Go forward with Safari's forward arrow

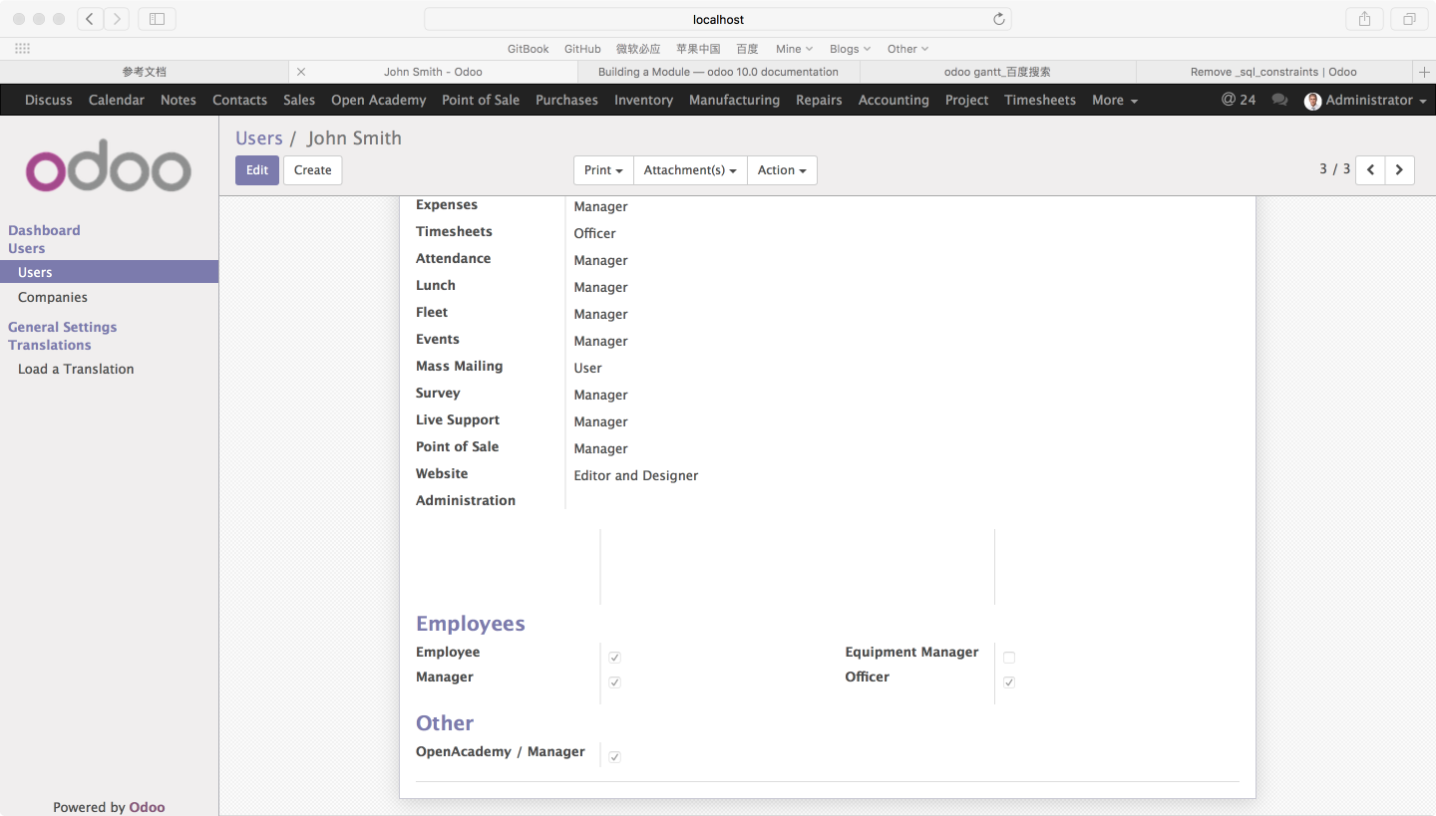point(117,19)
